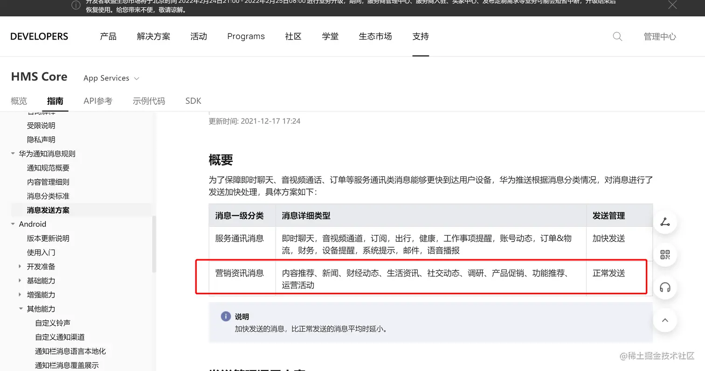Open customer support via the headset icon
705x371 pixels.
coord(664,288)
